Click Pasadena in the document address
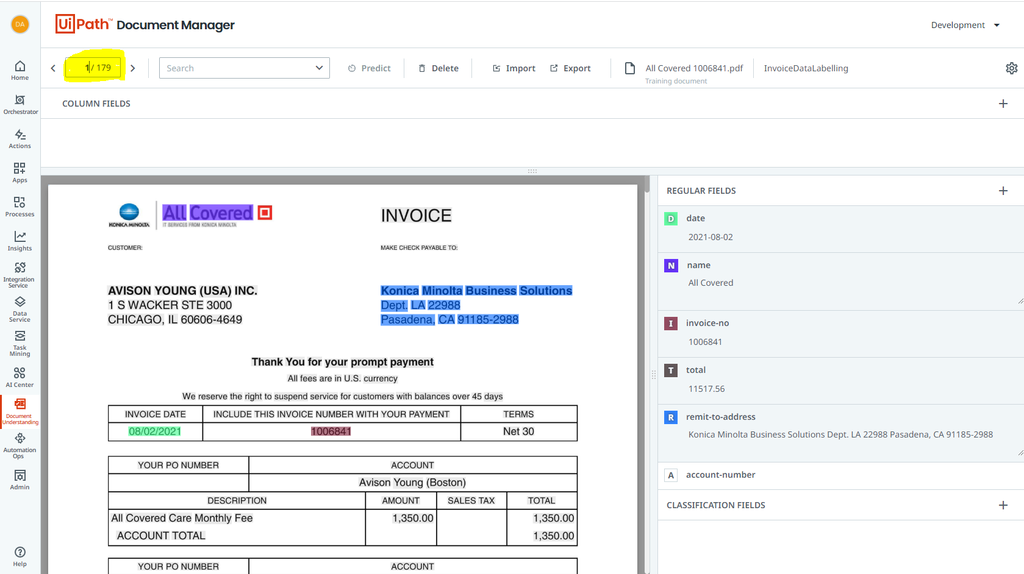Screen dimensions: 1024x574 tap(407, 320)
